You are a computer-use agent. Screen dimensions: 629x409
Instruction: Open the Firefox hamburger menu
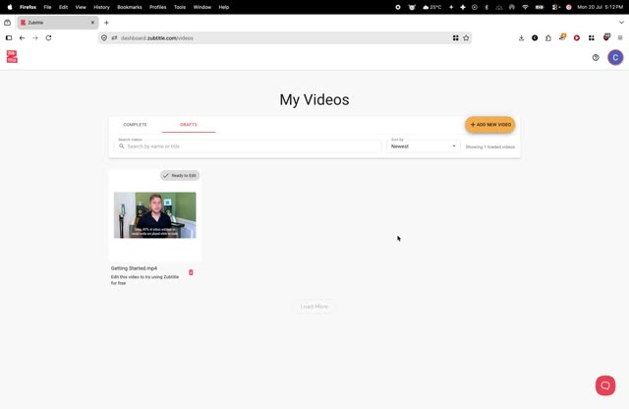click(620, 37)
